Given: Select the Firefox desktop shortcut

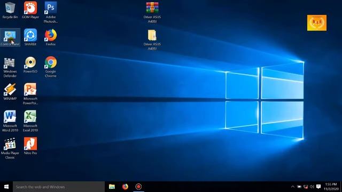Looking at the screenshot, I should [51, 37].
